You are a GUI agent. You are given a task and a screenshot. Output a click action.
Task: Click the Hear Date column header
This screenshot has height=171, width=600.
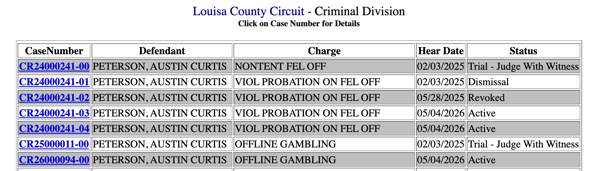[x=441, y=51]
